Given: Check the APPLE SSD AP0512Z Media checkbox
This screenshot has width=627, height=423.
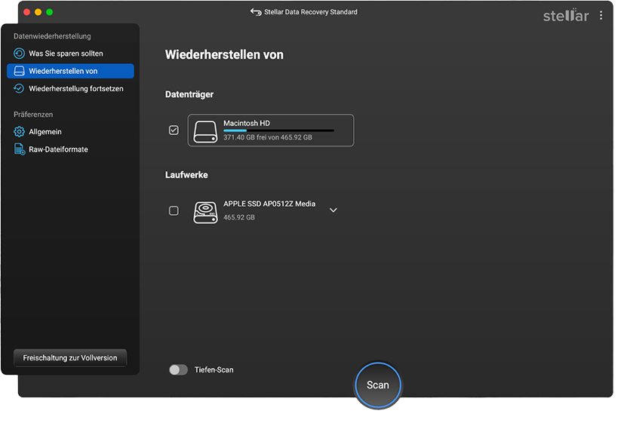Looking at the screenshot, I should pyautogui.click(x=174, y=211).
